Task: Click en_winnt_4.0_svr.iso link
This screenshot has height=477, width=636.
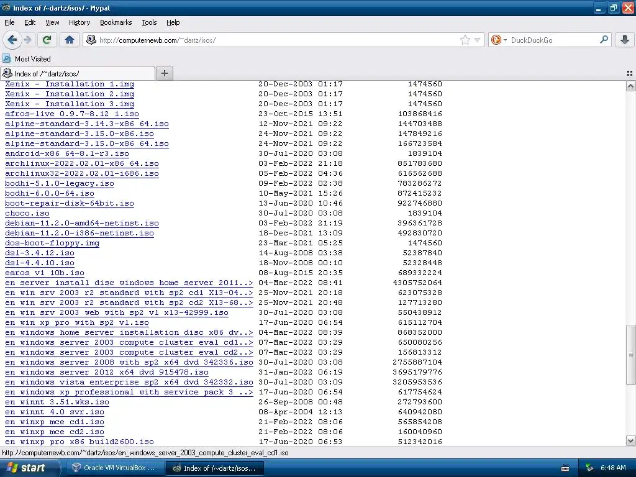Action: [x=55, y=412]
